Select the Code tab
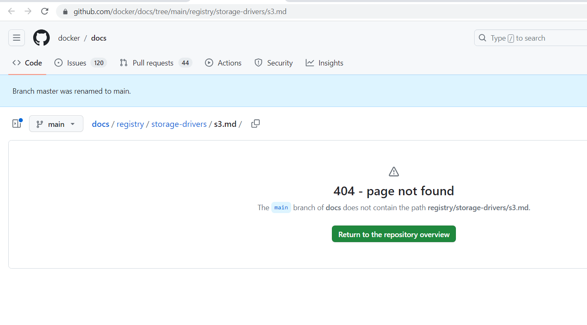Viewport: 587px width, 325px height. (x=27, y=63)
